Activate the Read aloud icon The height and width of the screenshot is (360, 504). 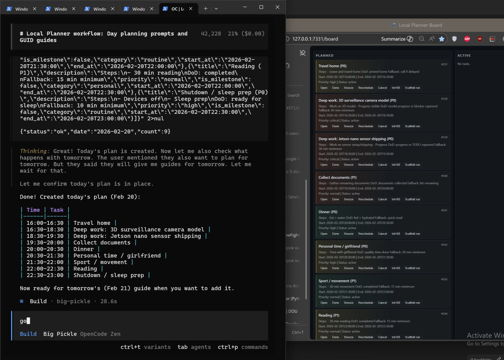[x=432, y=39]
